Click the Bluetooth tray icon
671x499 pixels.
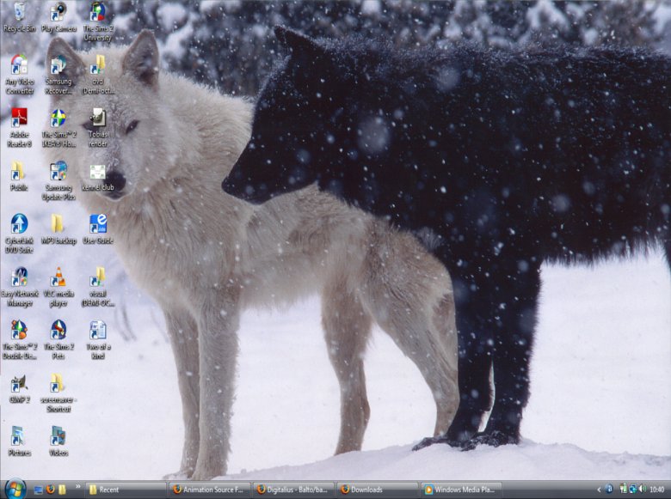click(x=609, y=490)
